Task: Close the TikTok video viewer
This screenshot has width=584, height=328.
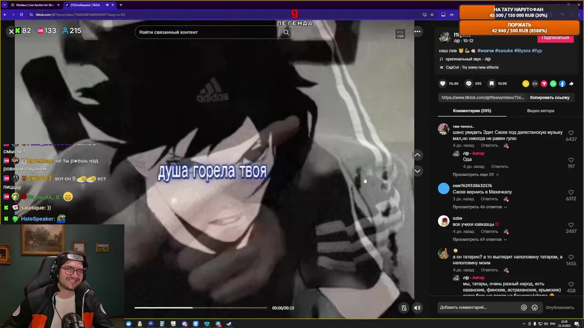Action: point(11,31)
